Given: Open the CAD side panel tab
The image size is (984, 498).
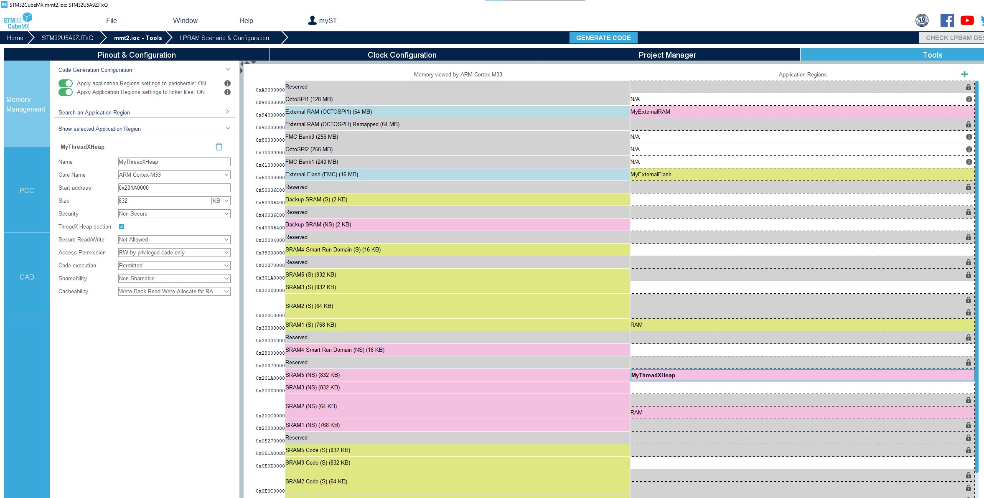Looking at the screenshot, I should click(27, 277).
